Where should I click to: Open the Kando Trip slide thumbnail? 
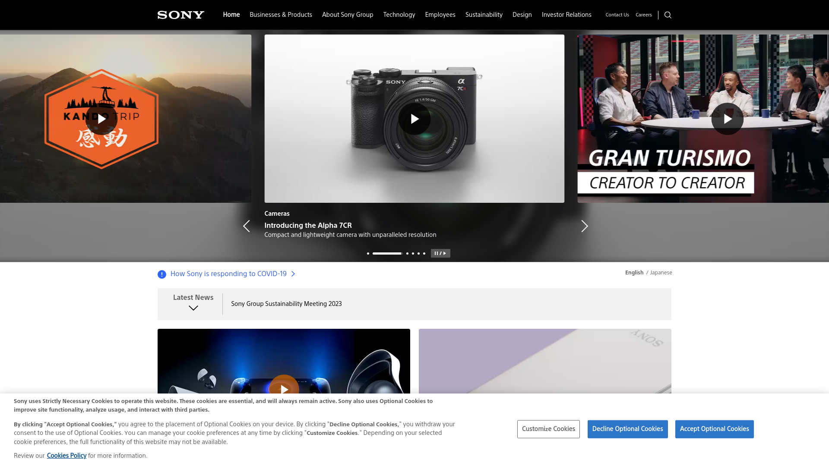pos(126,119)
